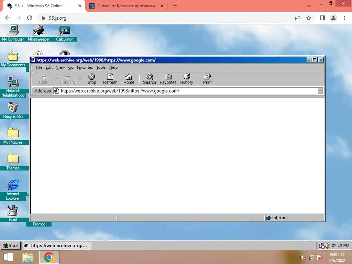Screen dimensions: 352x264
Task: Click the Windows Start logo button
Action: (8, 257)
